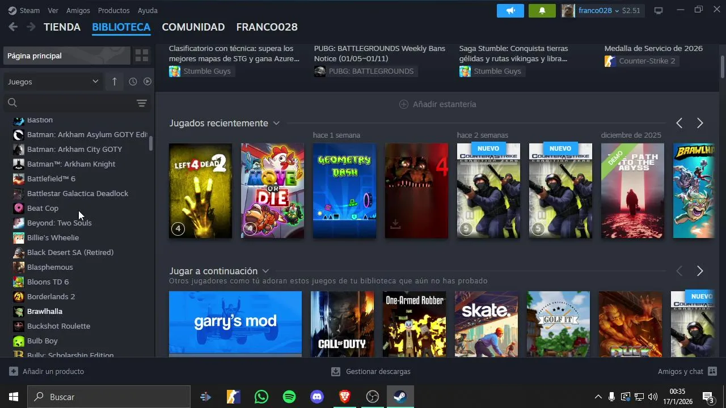This screenshot has width=726, height=408.
Task: Open Discord from the taskbar
Action: click(x=317, y=397)
